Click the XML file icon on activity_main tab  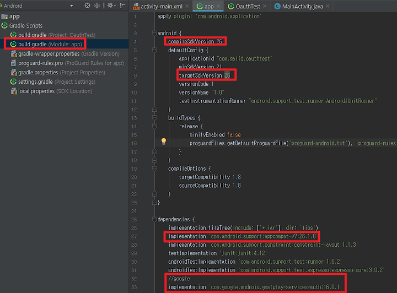point(136,7)
